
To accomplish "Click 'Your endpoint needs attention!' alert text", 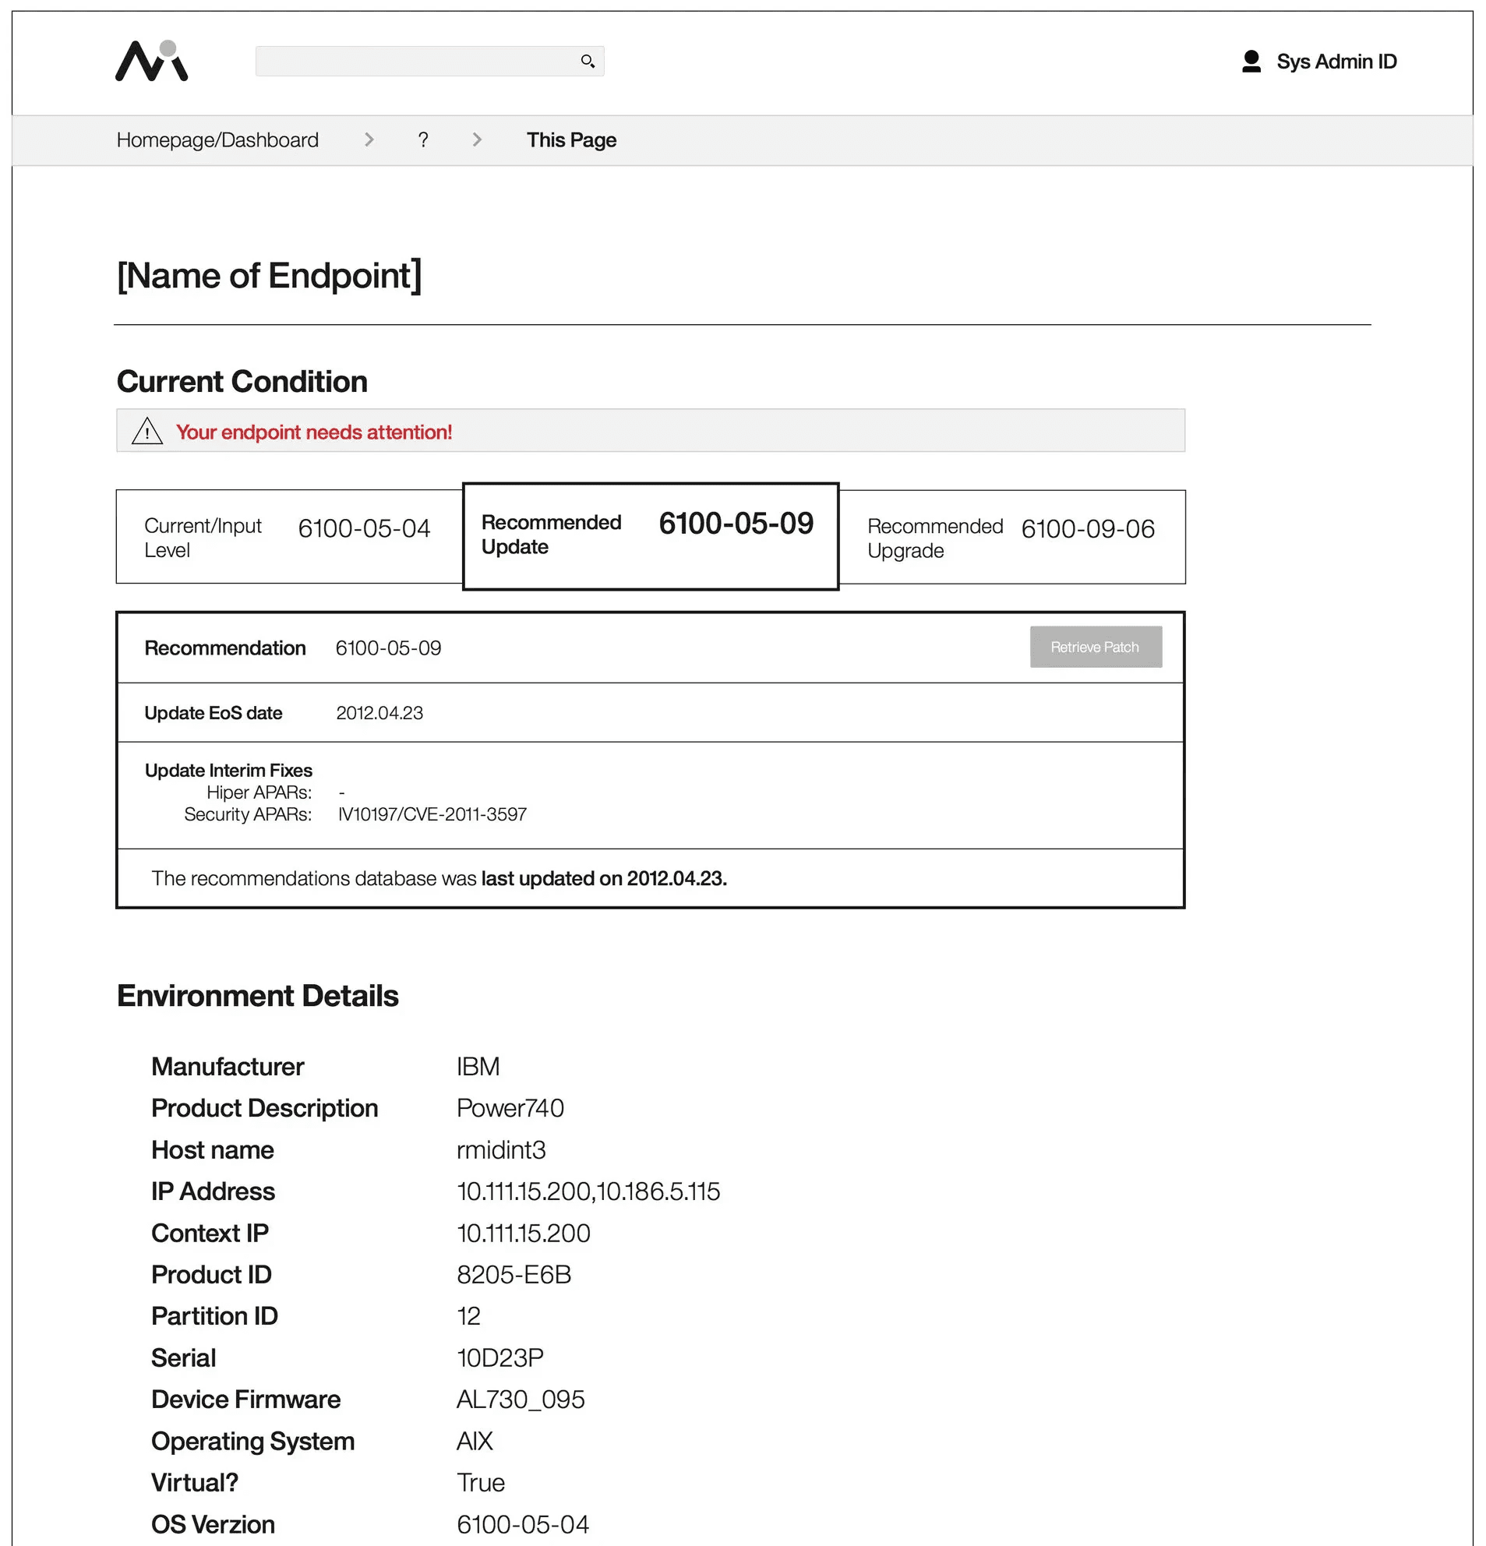I will click(x=314, y=432).
